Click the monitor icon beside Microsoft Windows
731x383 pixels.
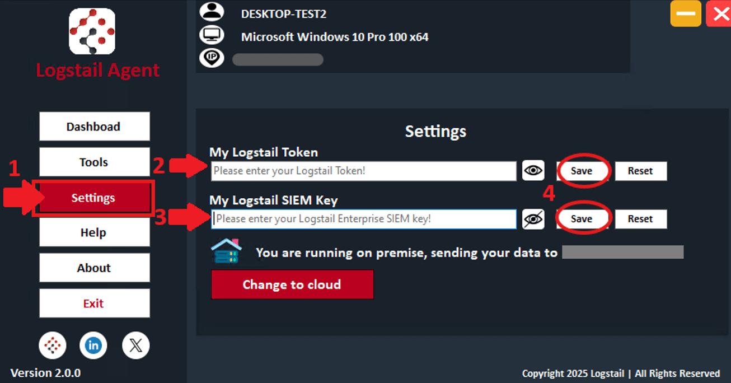212,35
